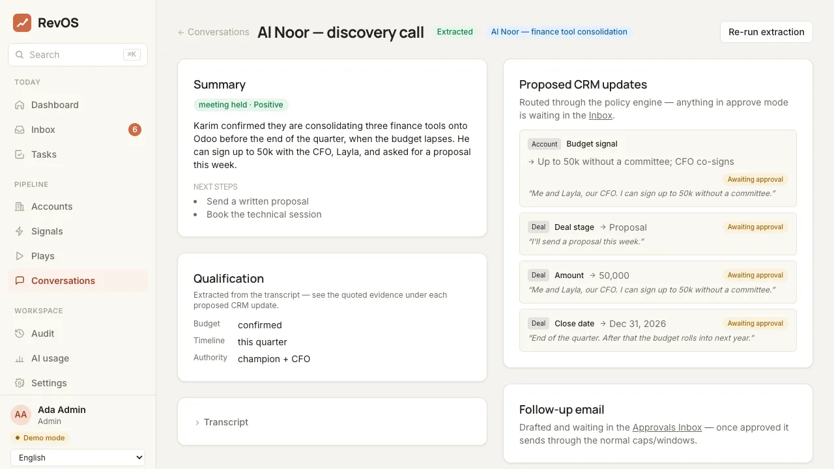The height and width of the screenshot is (469, 834).
Task: Click the Ada Admin user name
Action: (62, 410)
